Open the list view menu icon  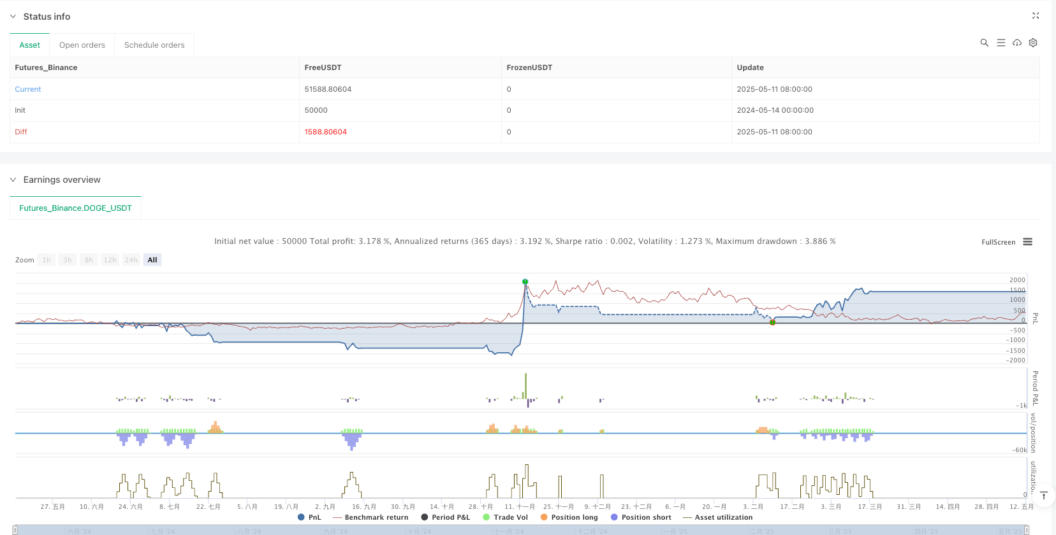coord(1001,43)
